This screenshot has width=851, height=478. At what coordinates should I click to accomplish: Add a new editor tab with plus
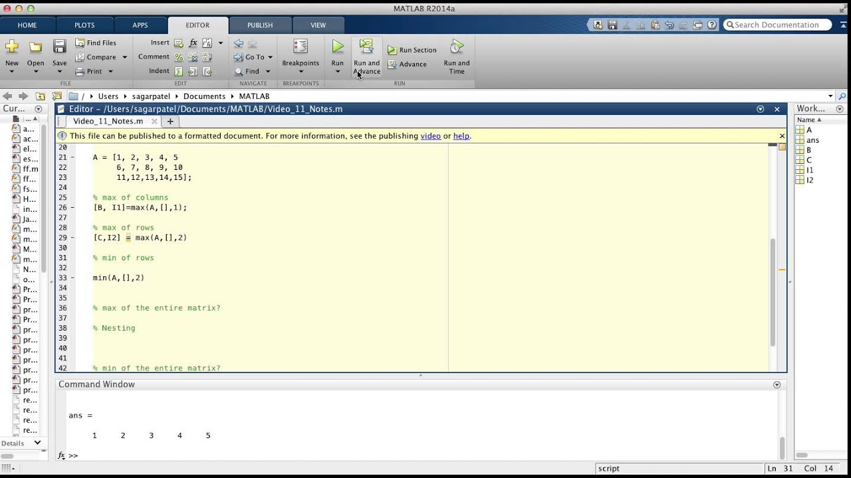point(170,121)
